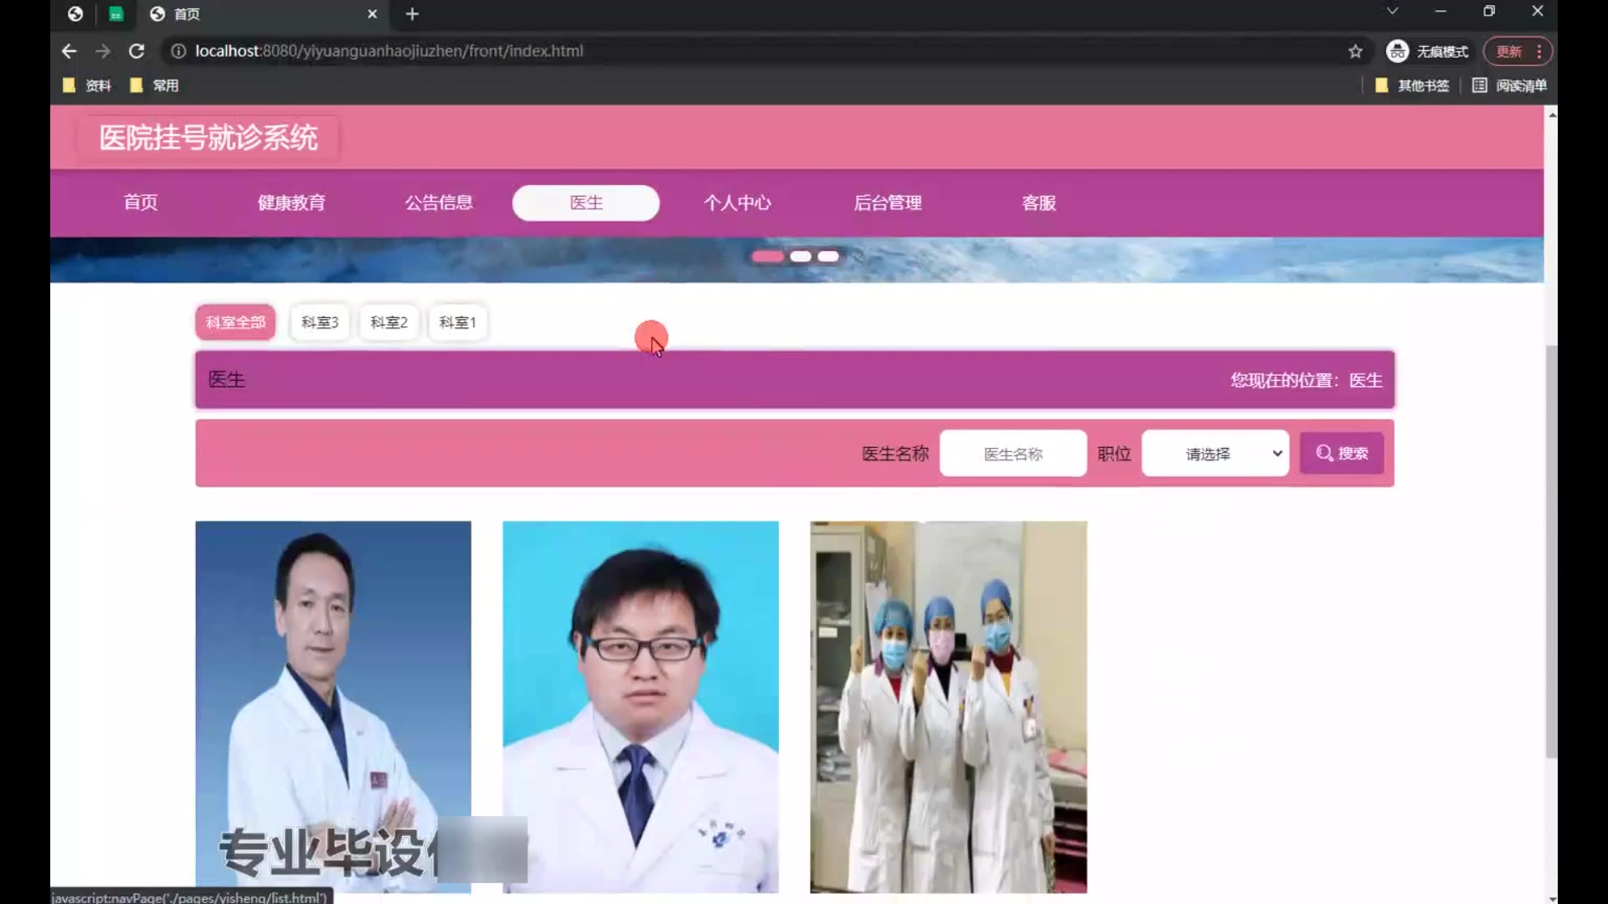Open the incognito profile icon
The height and width of the screenshot is (904, 1608).
1397,51
